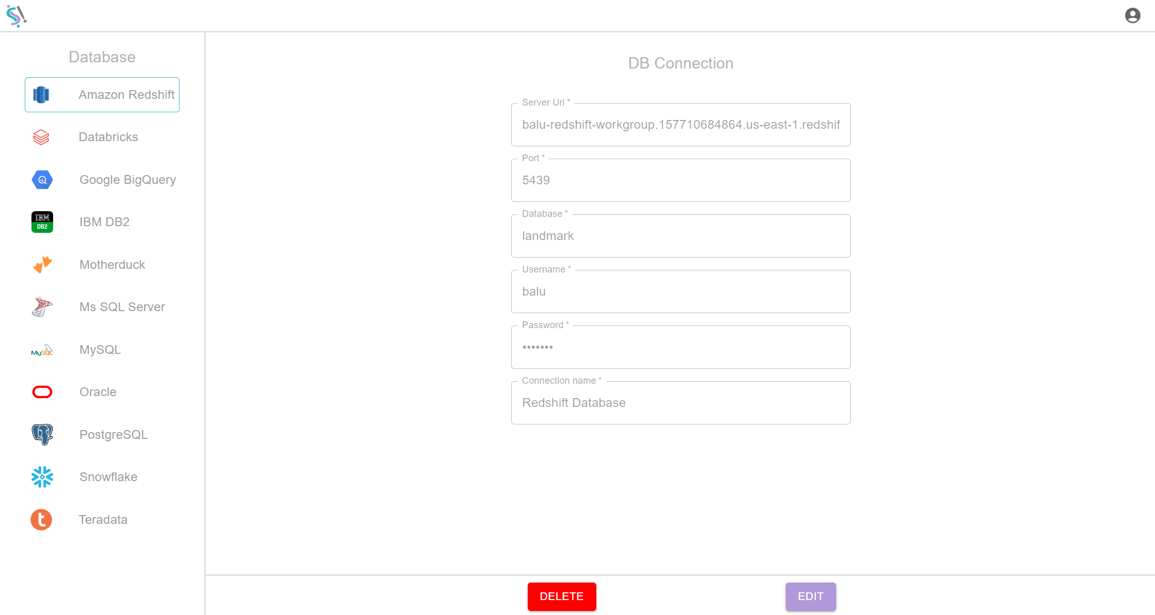Screen dimensions: 1155x615
Task: Select the Oracle icon
Action: [x=41, y=391]
